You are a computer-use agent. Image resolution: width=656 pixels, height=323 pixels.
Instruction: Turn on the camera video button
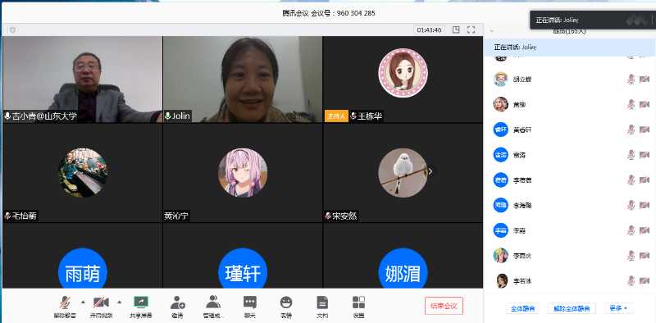(x=101, y=307)
